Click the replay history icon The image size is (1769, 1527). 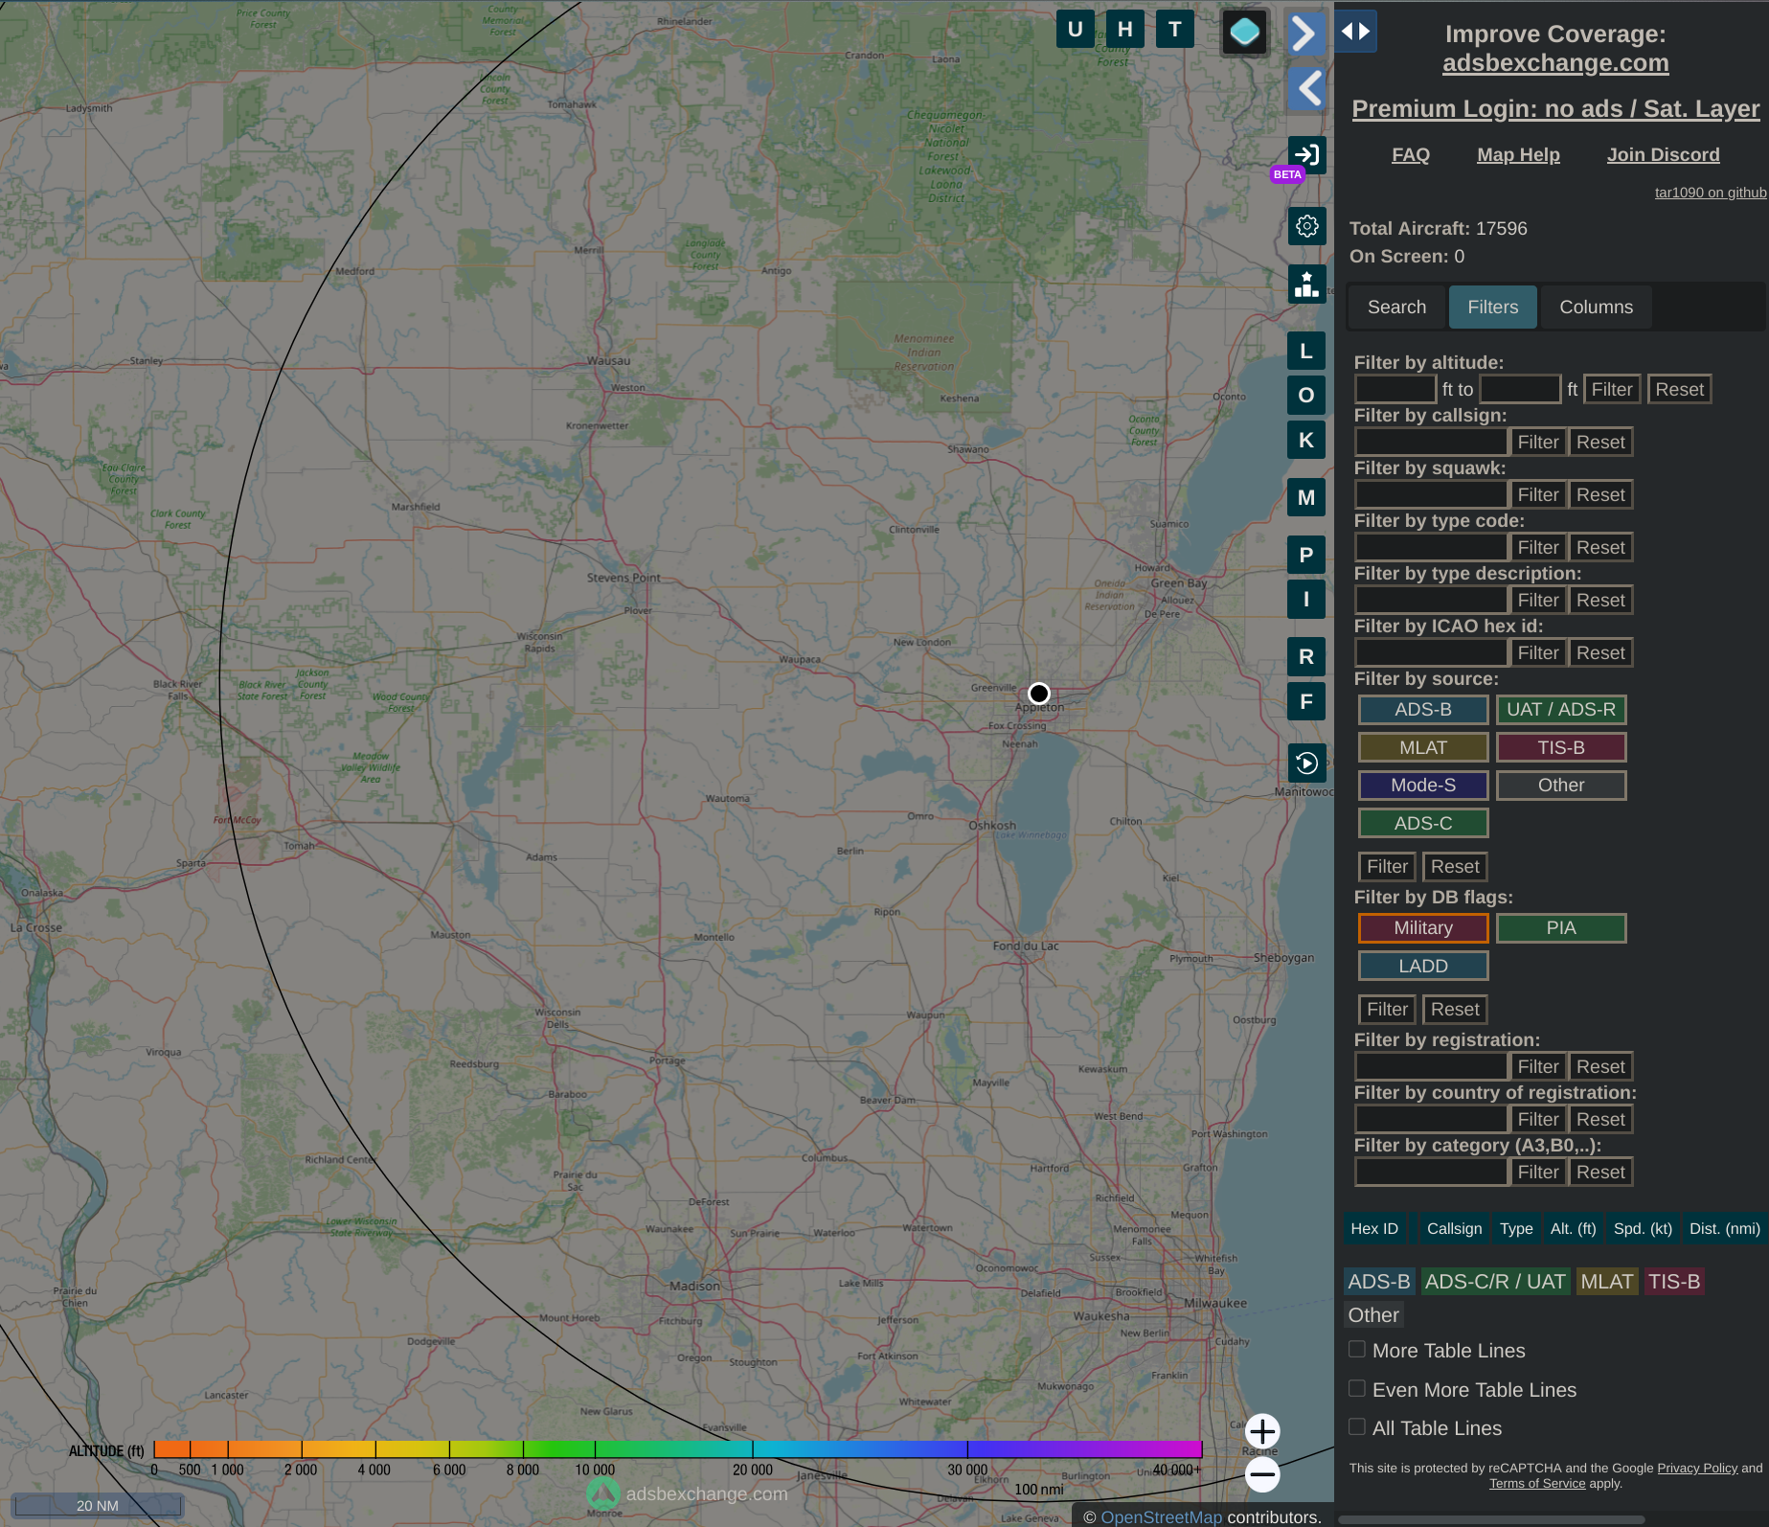tap(1306, 763)
